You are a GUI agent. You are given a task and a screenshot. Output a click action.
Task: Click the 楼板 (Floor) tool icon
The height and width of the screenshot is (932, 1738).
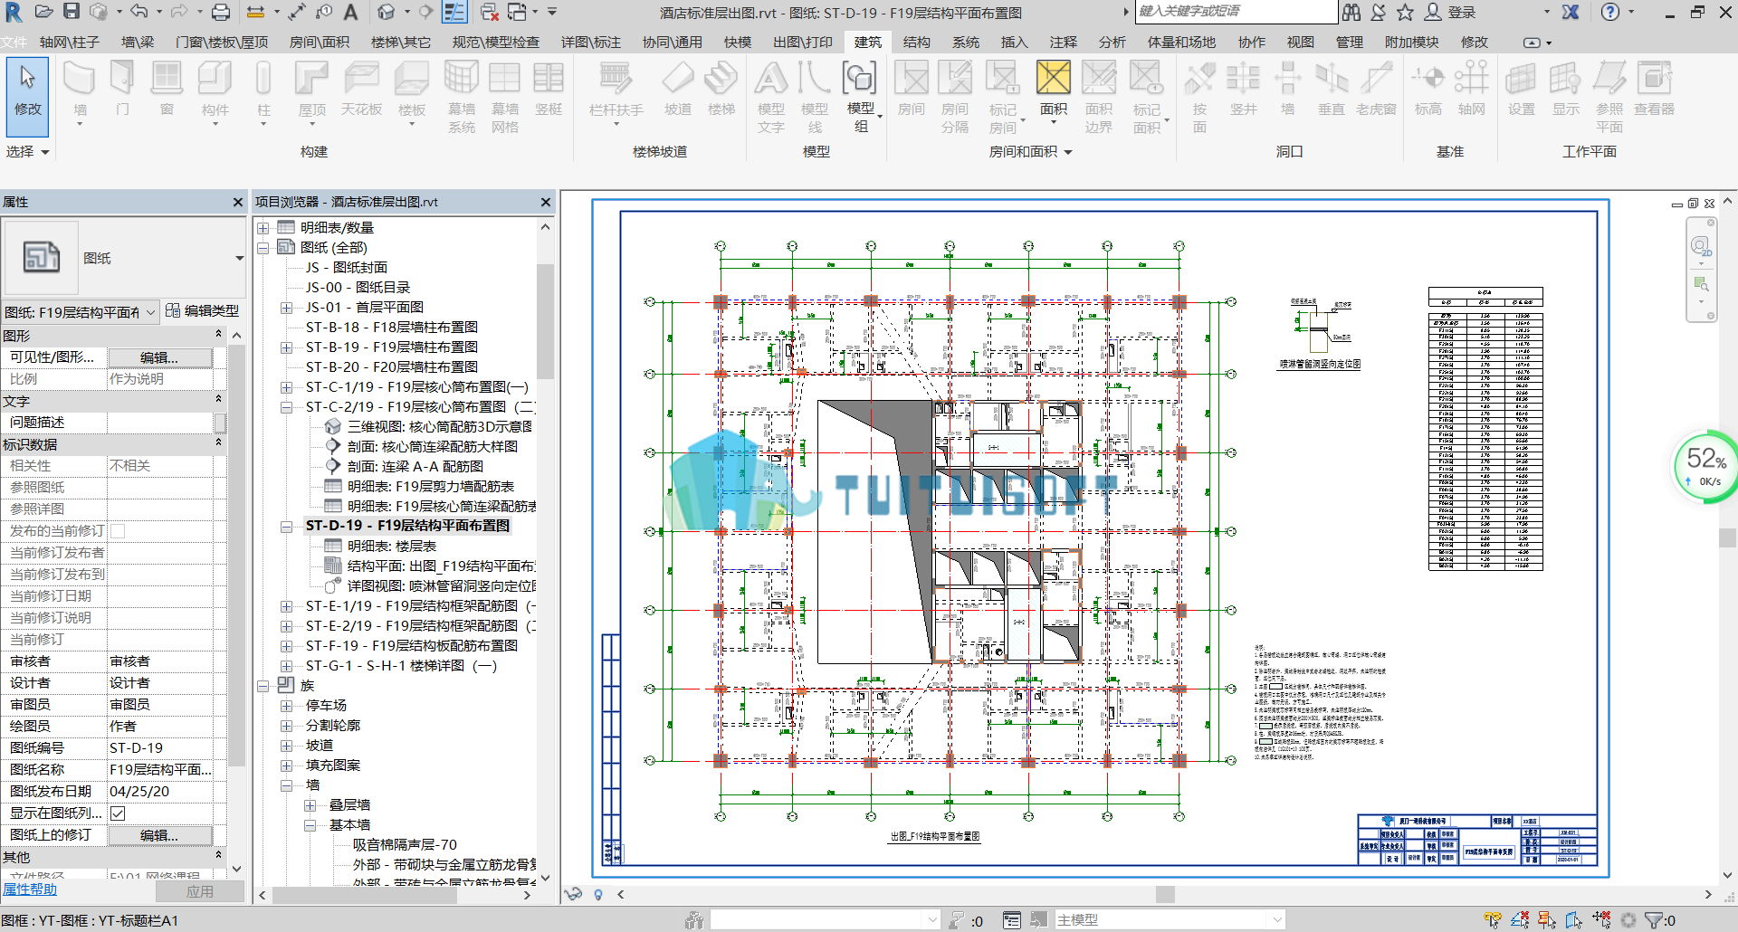(x=412, y=80)
